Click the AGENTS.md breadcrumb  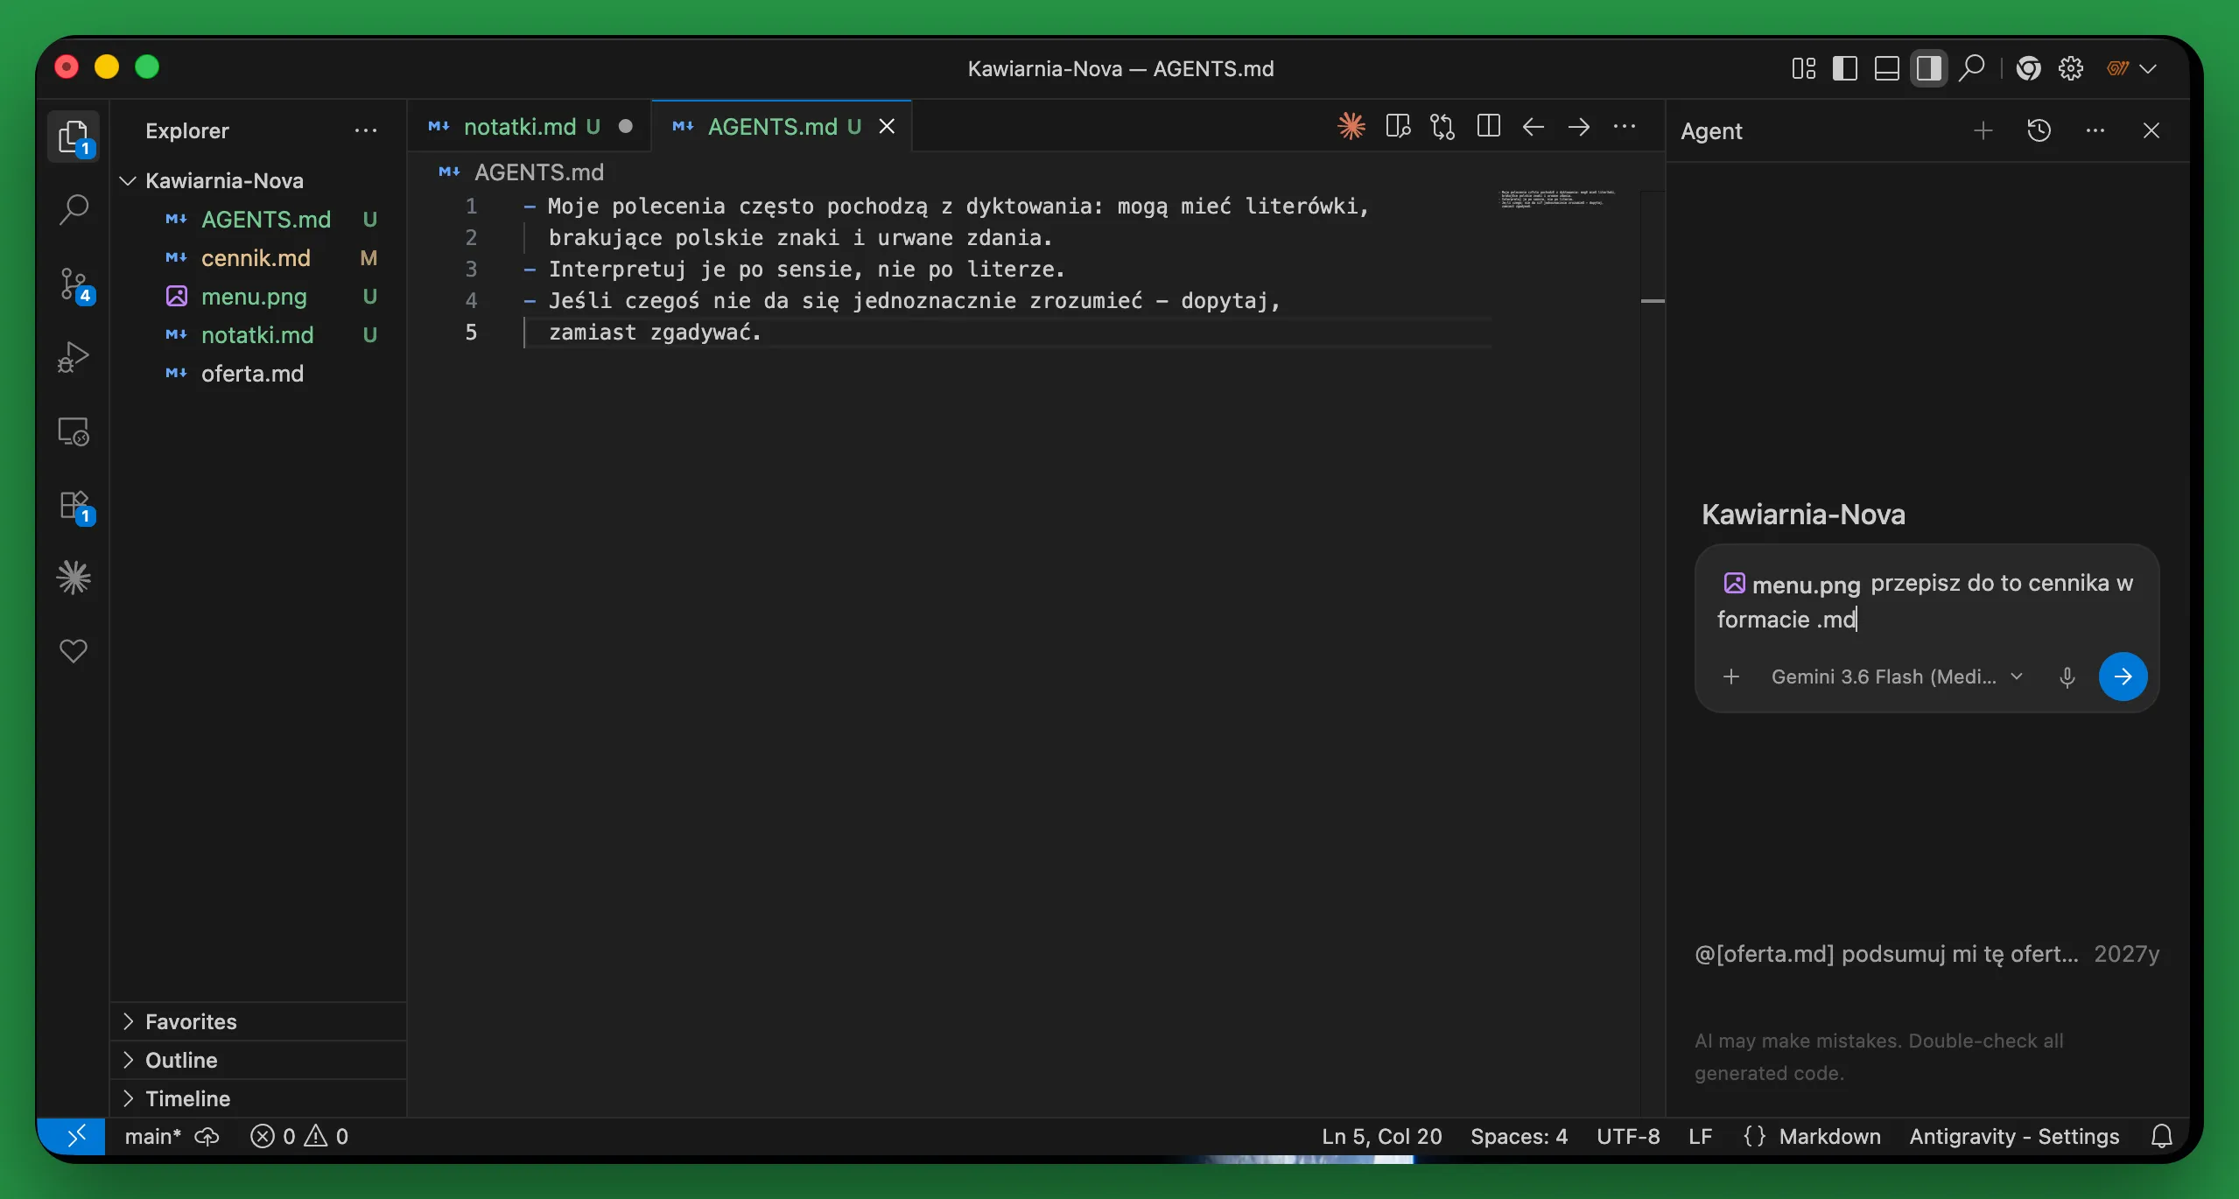pyautogui.click(x=538, y=172)
